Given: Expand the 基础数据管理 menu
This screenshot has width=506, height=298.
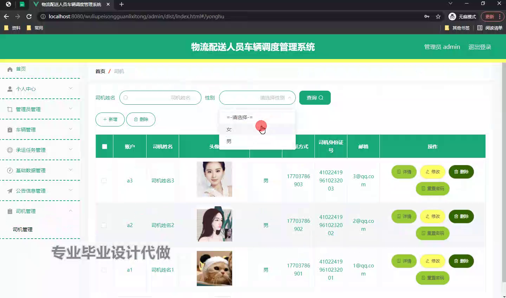Looking at the screenshot, I should (40, 170).
